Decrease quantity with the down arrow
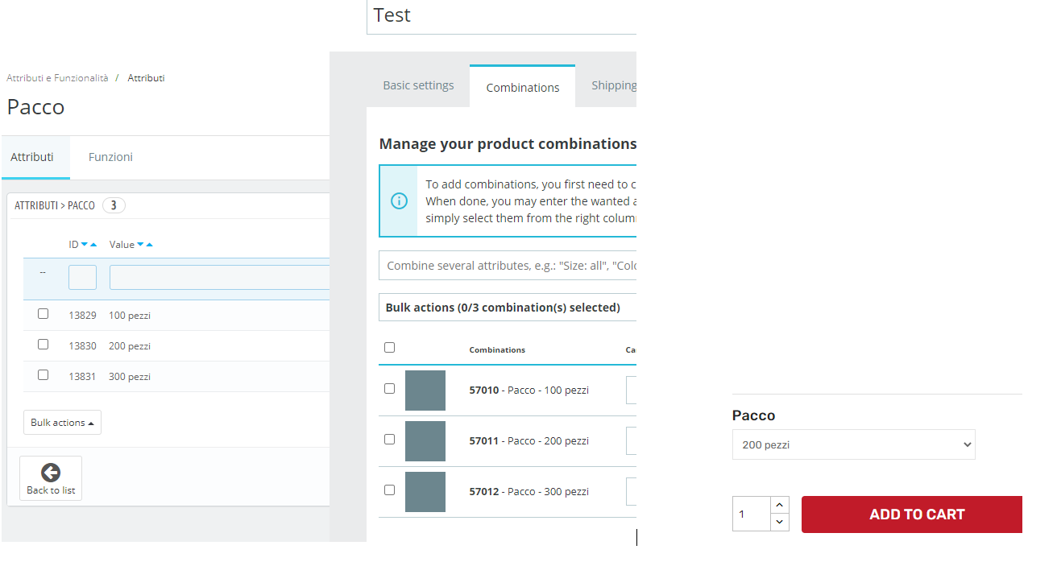 pos(779,523)
